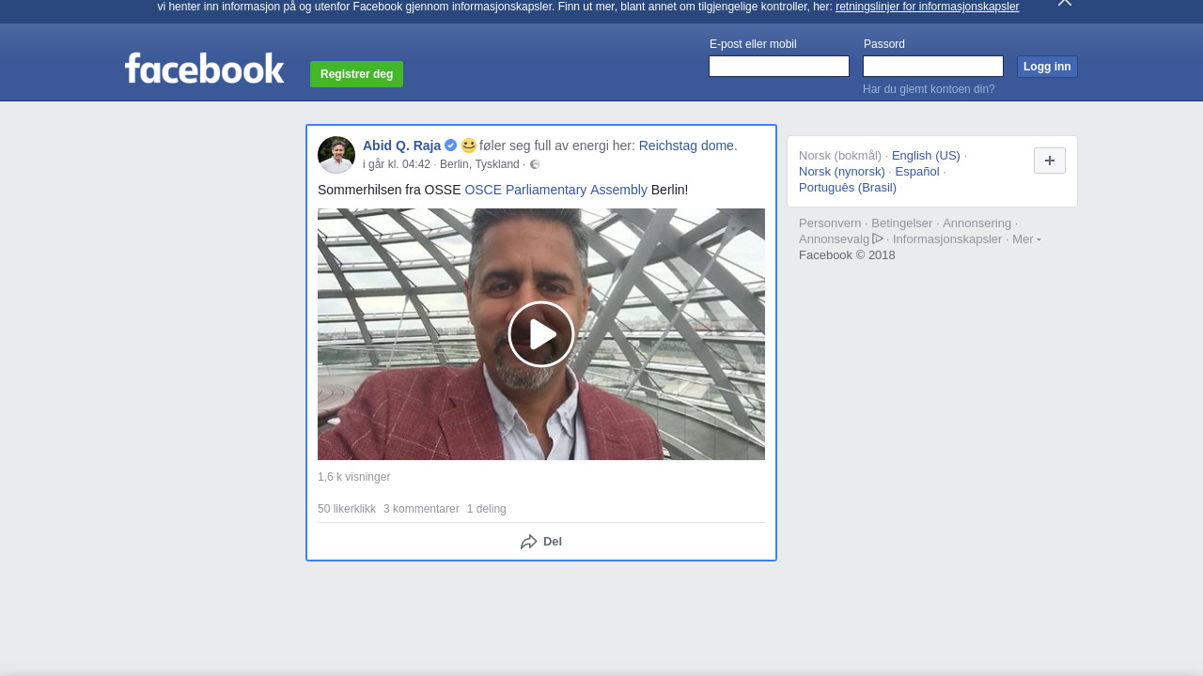Open the Informasjonskapsler footer link

tap(947, 239)
